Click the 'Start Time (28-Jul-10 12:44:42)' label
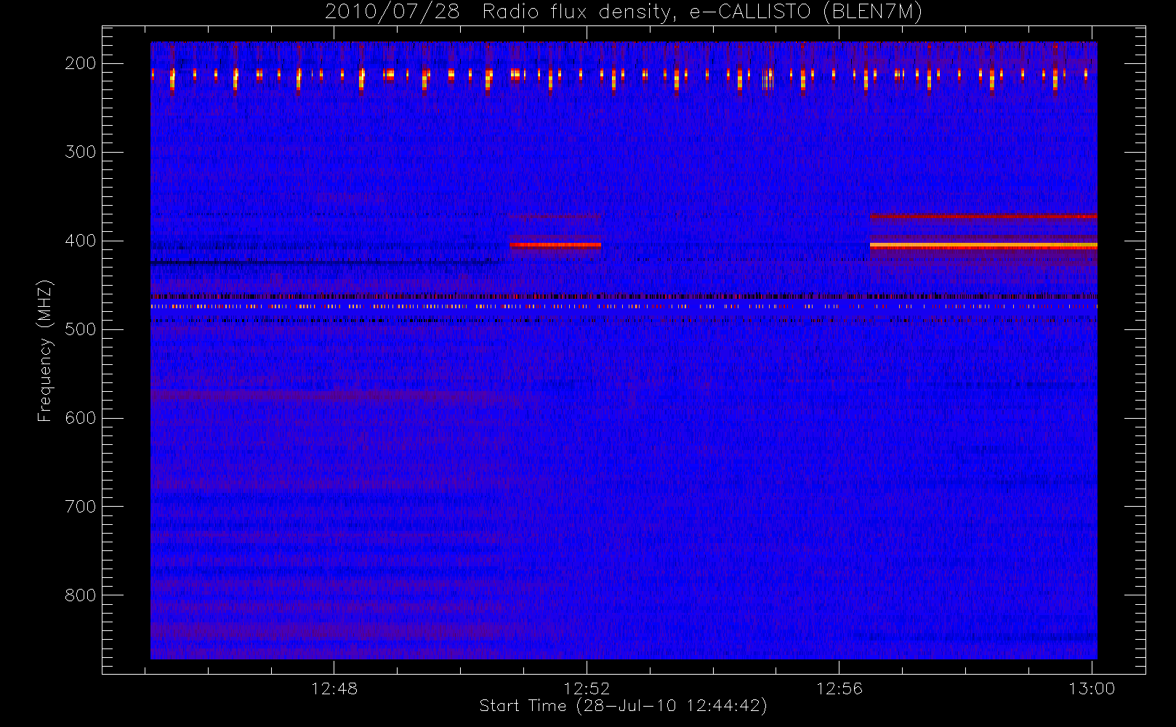 [x=623, y=706]
